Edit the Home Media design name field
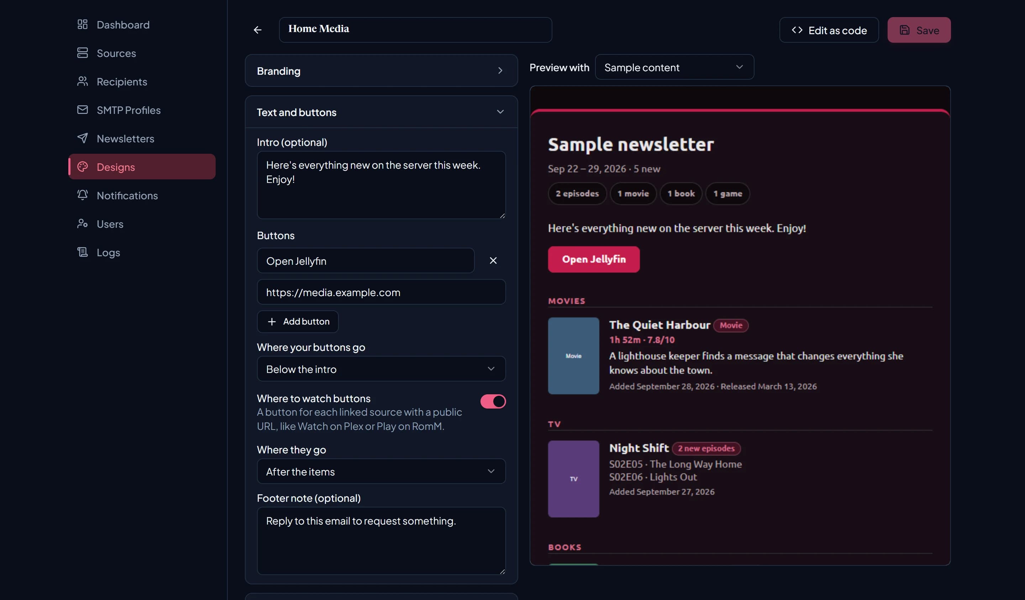 pyautogui.click(x=415, y=30)
